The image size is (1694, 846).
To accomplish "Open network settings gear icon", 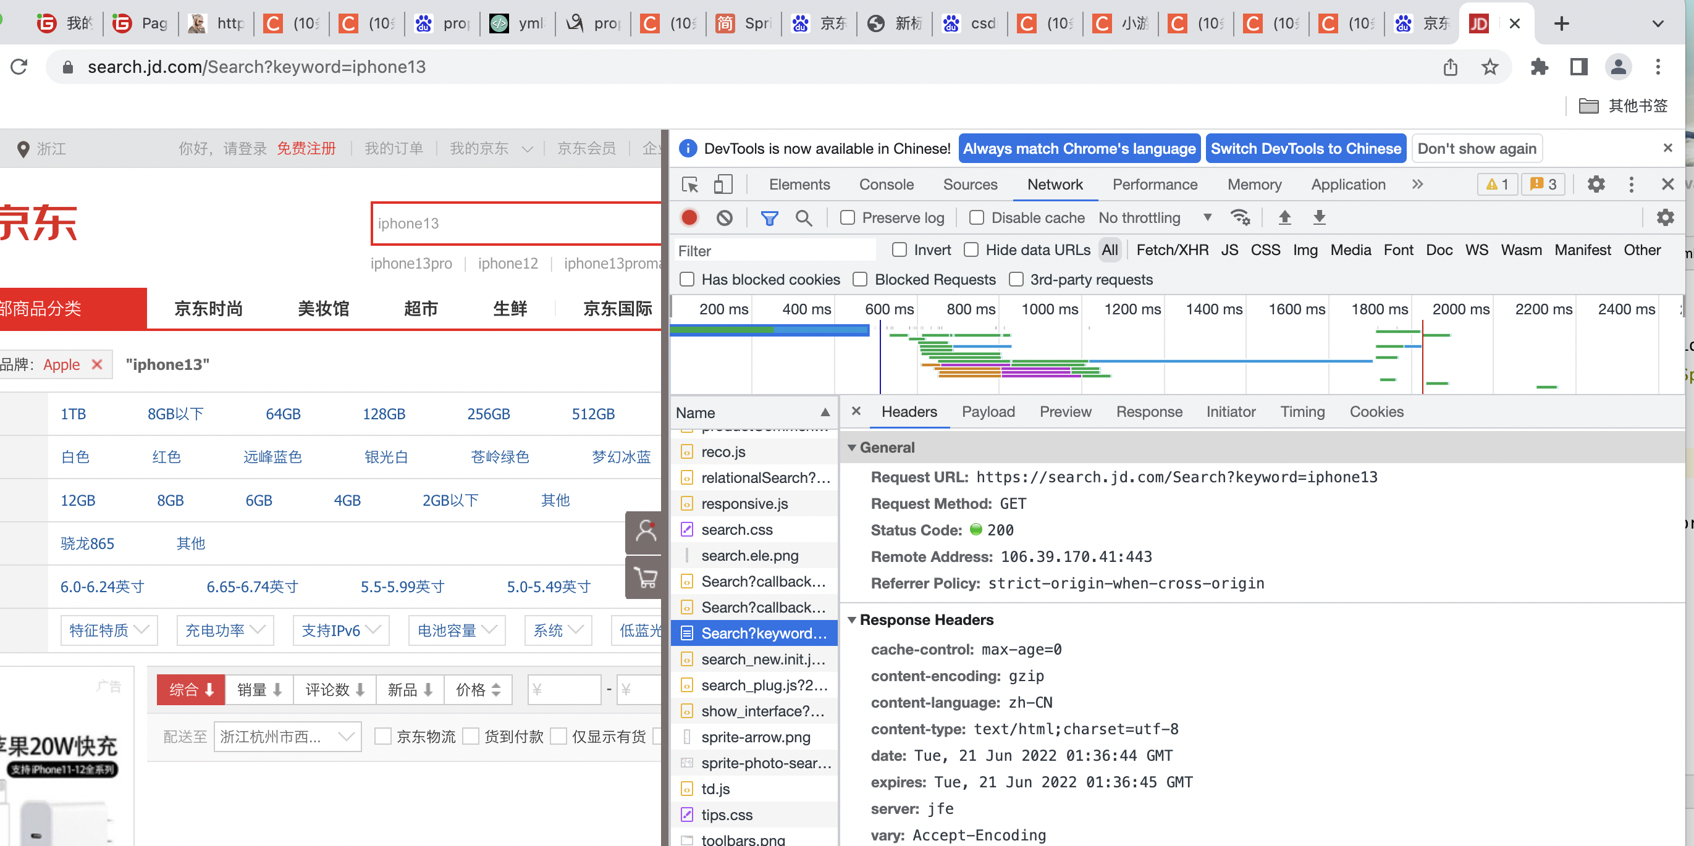I will pyautogui.click(x=1664, y=217).
